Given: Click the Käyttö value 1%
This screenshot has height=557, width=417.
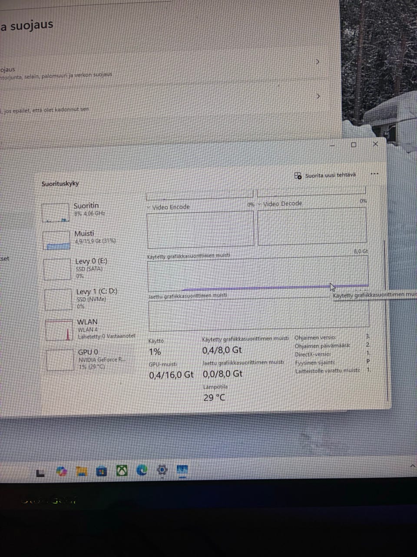Looking at the screenshot, I should [x=155, y=352].
